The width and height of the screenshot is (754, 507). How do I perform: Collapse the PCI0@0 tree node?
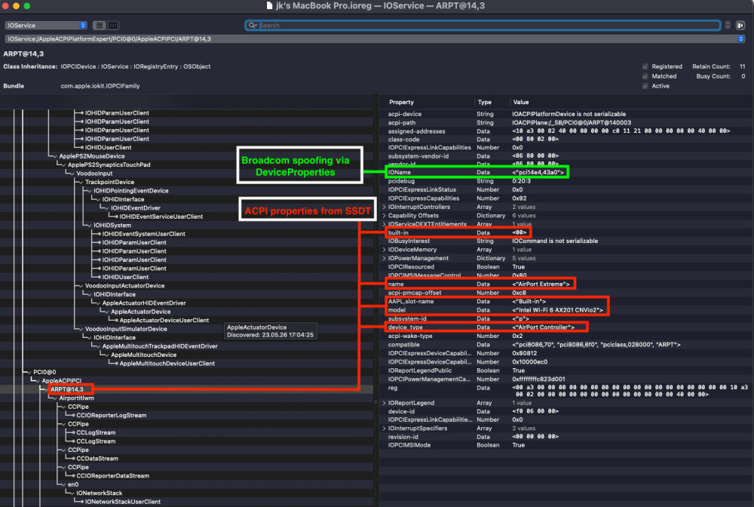[x=28, y=372]
